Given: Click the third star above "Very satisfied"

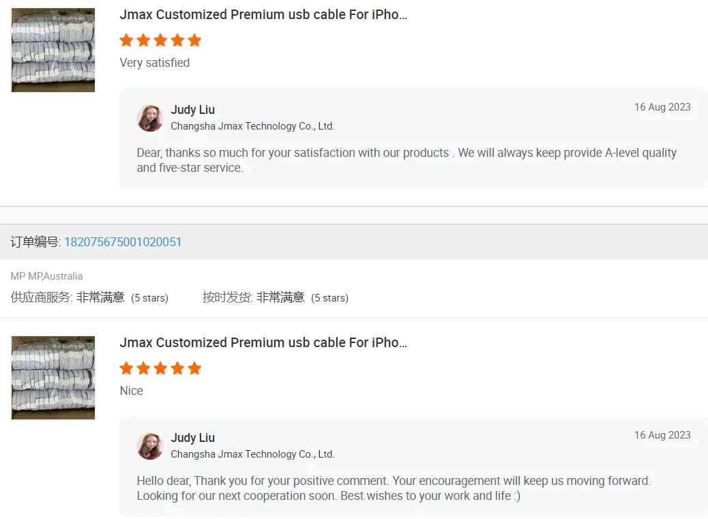Looking at the screenshot, I should [x=160, y=40].
